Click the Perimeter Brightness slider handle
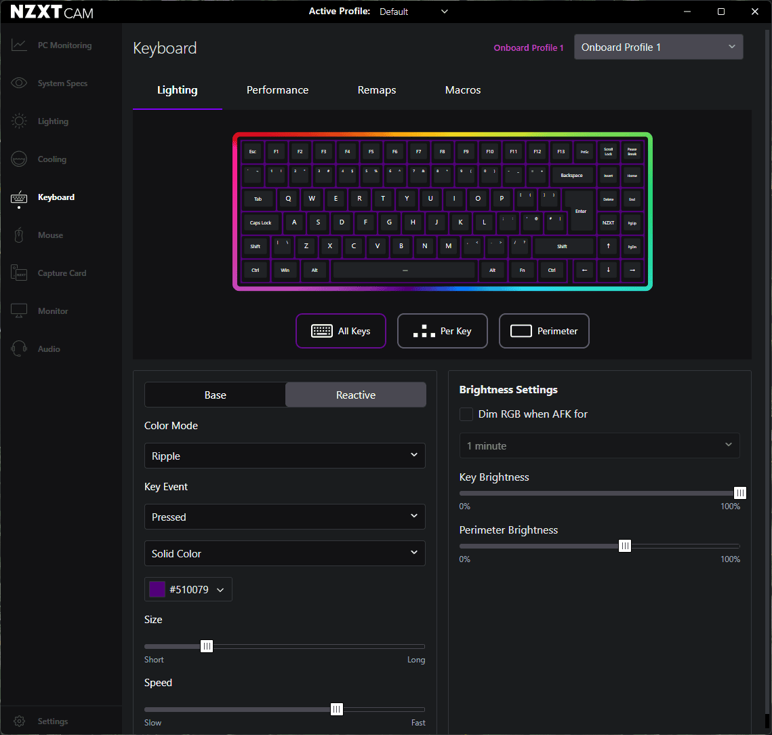Screen dimensions: 772x735 (x=625, y=546)
